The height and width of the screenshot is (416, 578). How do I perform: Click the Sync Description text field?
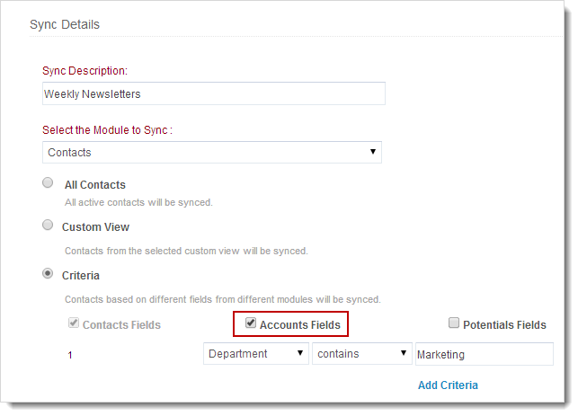[x=214, y=93]
